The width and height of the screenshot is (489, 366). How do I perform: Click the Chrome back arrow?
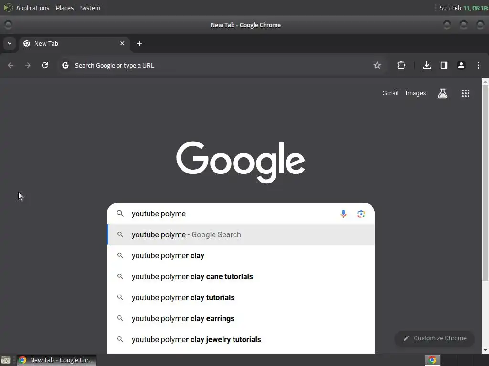[x=11, y=65]
